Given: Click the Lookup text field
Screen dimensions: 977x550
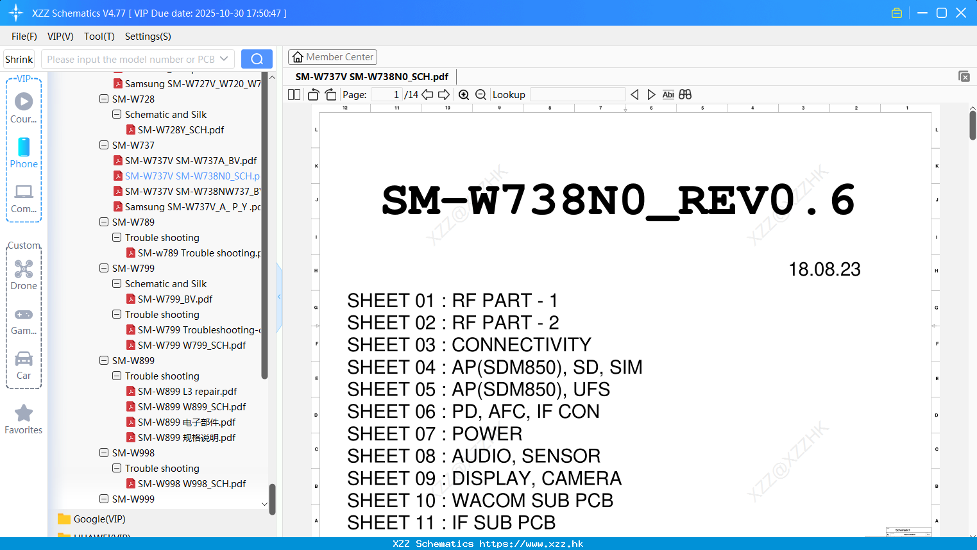Looking at the screenshot, I should click(577, 95).
